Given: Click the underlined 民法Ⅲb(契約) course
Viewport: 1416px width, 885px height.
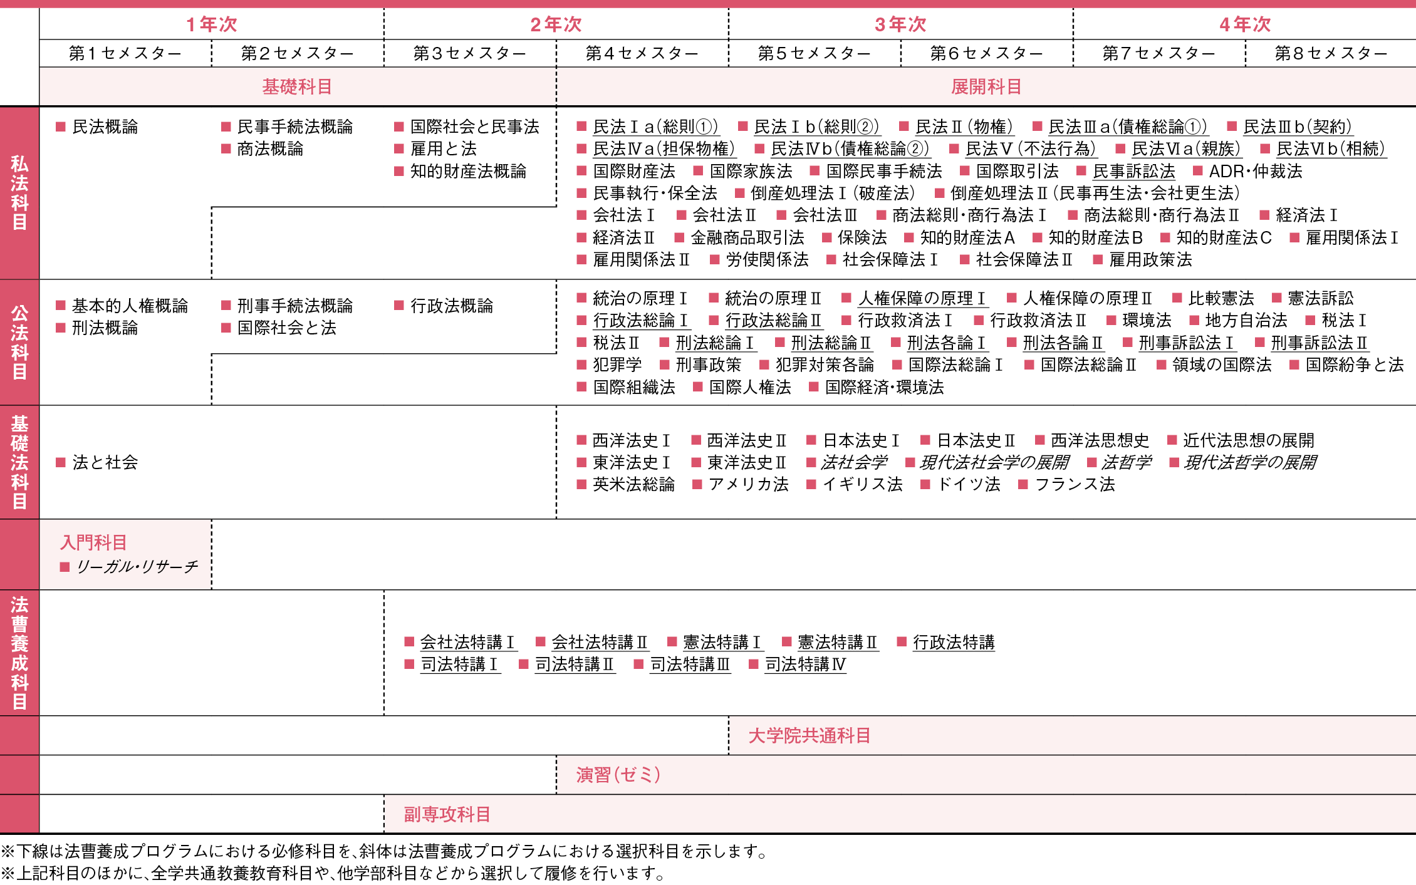Looking at the screenshot, I should pyautogui.click(x=1298, y=127).
